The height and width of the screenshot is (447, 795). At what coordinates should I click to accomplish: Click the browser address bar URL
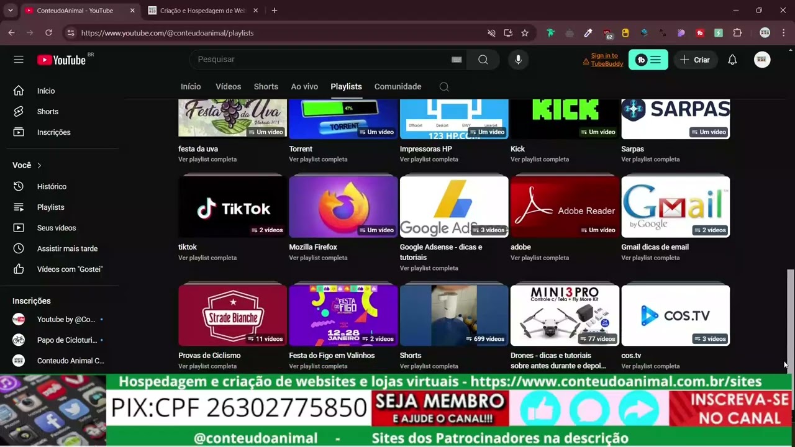coord(167,33)
